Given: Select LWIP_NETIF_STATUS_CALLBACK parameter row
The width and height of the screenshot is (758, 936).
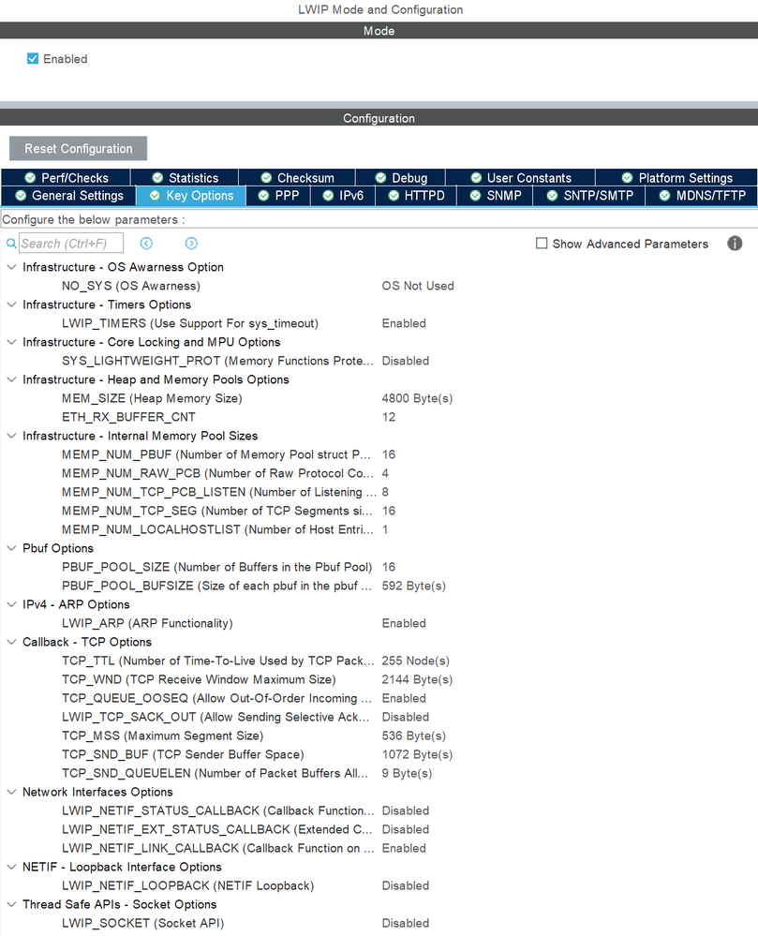Looking at the screenshot, I should pos(379,810).
